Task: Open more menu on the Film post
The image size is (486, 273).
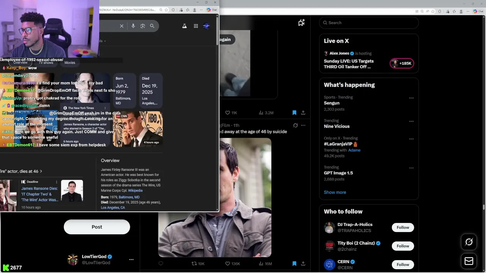Action: (x=303, y=125)
